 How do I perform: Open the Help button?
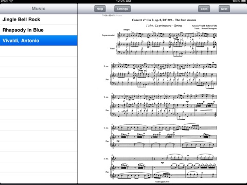100,9
